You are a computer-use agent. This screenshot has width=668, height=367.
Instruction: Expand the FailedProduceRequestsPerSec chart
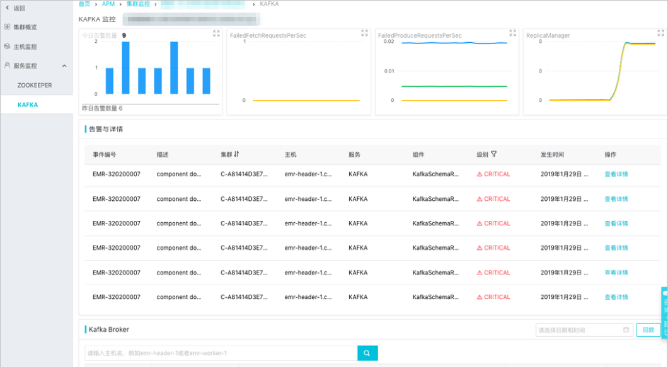(512, 33)
